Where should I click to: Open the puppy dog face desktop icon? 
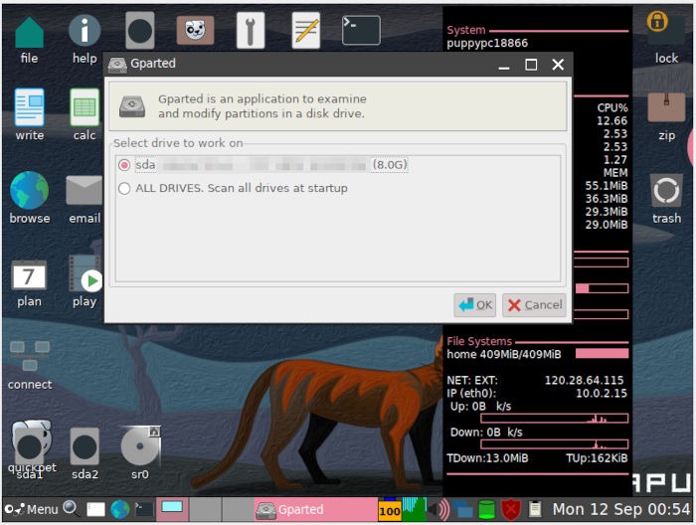pyautogui.click(x=195, y=30)
